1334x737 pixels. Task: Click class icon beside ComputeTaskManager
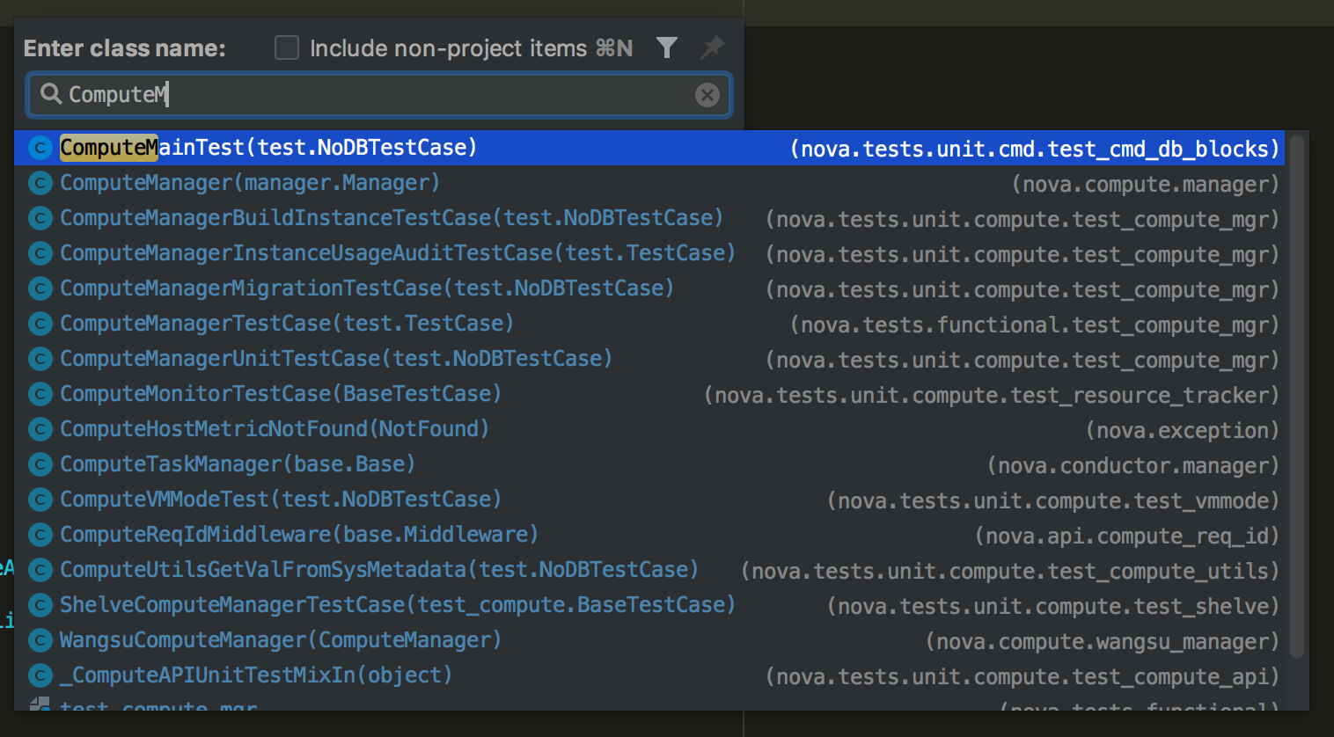point(40,464)
